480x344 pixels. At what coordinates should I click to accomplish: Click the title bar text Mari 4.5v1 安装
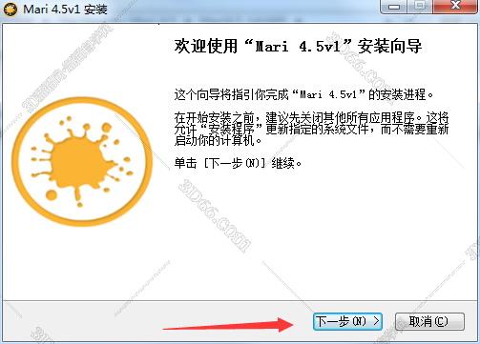pyautogui.click(x=65, y=9)
